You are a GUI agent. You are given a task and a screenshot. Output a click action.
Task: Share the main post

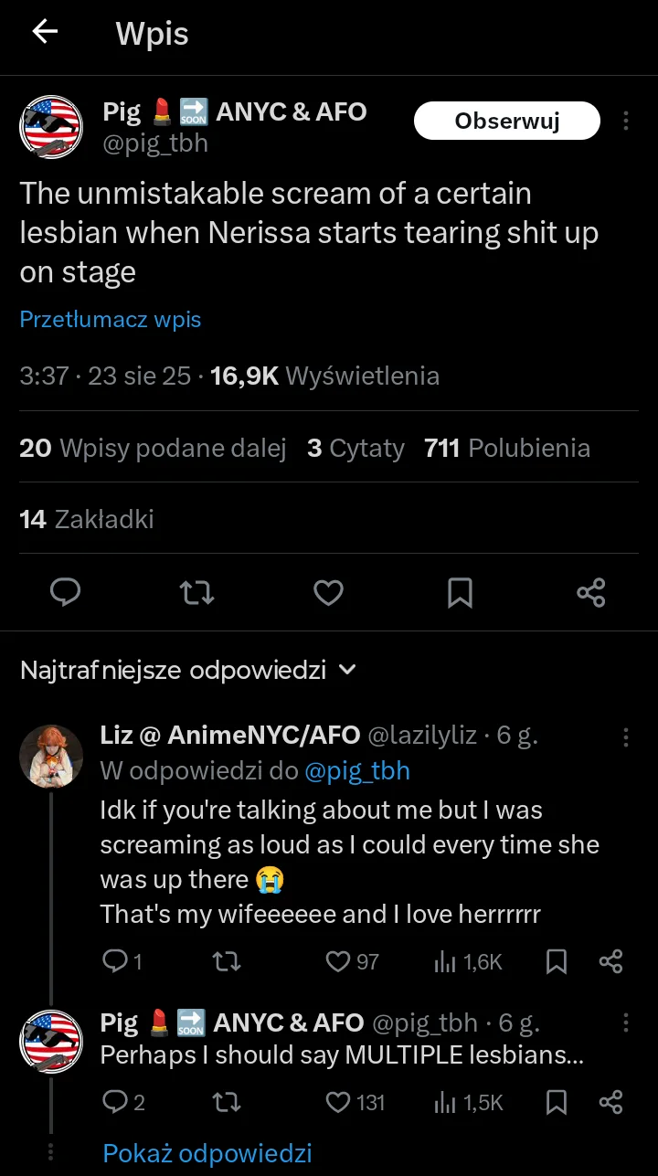591,593
